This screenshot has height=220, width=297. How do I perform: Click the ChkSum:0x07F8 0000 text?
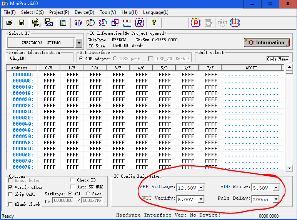(x=157, y=40)
